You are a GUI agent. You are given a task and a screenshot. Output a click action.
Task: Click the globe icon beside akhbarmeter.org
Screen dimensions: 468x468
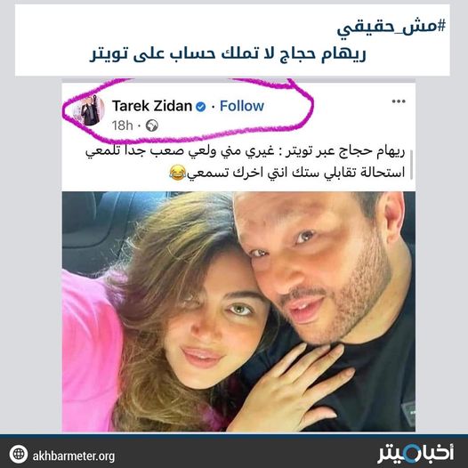(19, 454)
